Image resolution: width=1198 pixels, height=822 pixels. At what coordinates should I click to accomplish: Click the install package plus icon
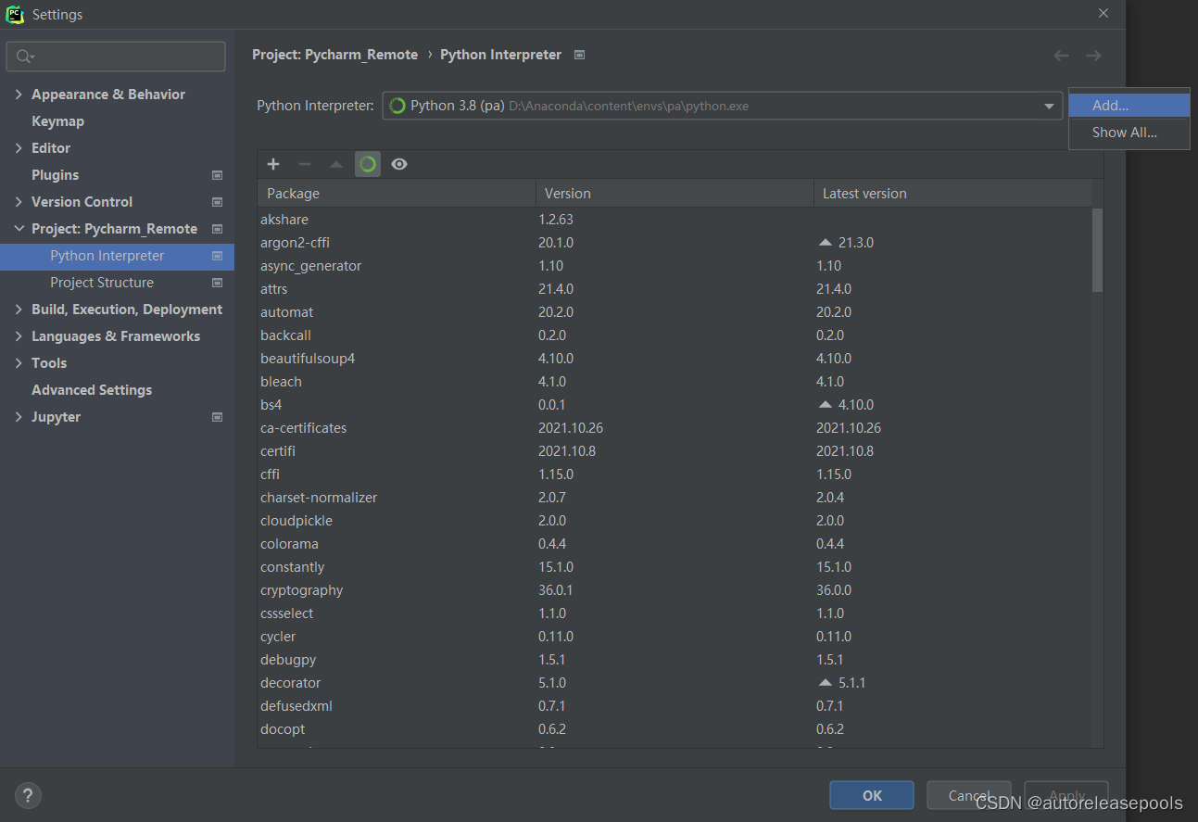[x=273, y=164]
